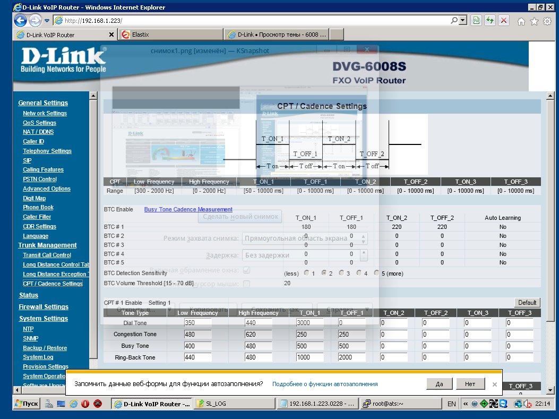Click the Dial Tone Low Frequency field
The width and height of the screenshot is (559, 419).
click(x=198, y=323)
